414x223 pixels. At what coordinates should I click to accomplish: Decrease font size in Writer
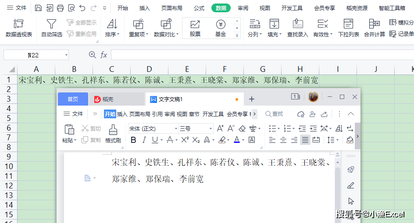[x=231, y=128]
